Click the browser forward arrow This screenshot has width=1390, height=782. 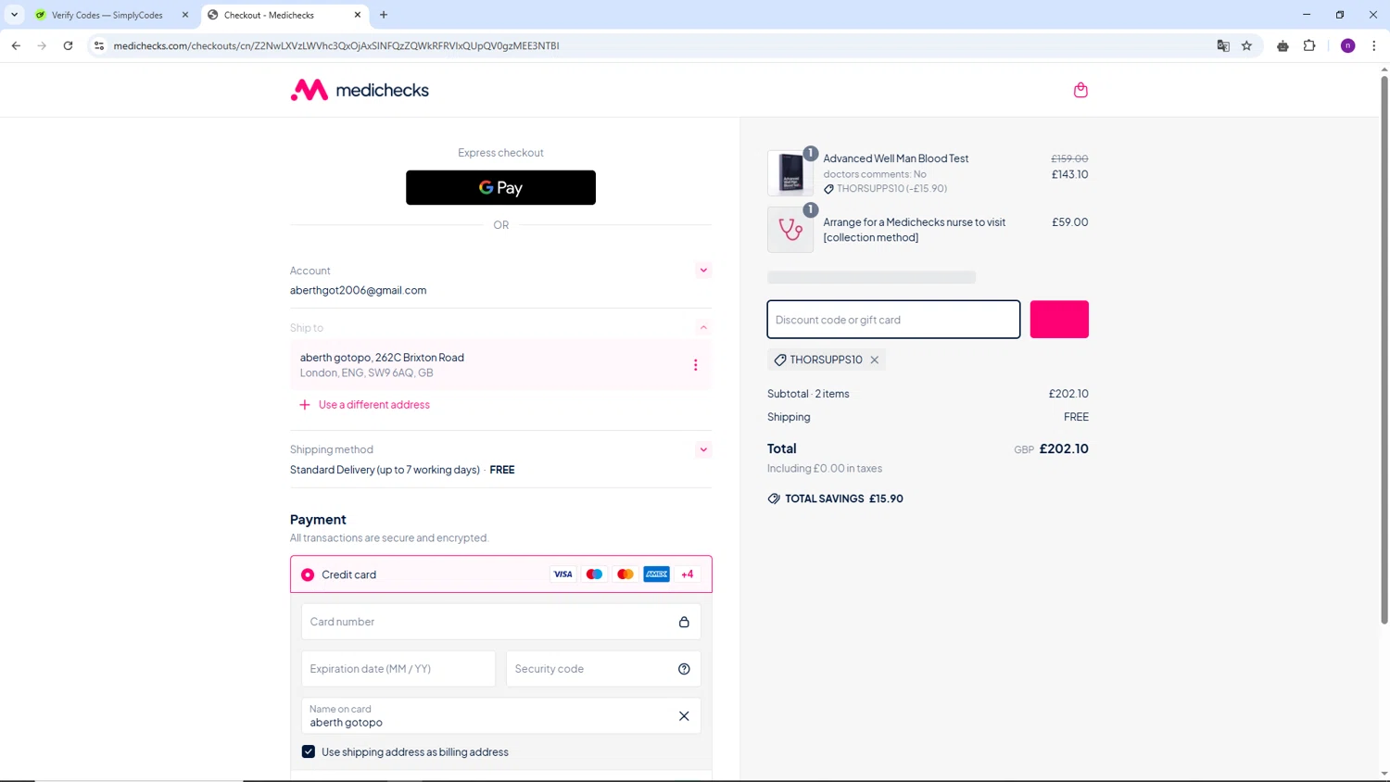pyautogui.click(x=42, y=45)
